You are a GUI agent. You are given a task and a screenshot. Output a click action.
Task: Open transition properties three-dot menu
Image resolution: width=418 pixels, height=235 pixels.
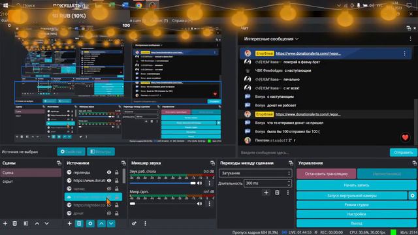(288, 193)
